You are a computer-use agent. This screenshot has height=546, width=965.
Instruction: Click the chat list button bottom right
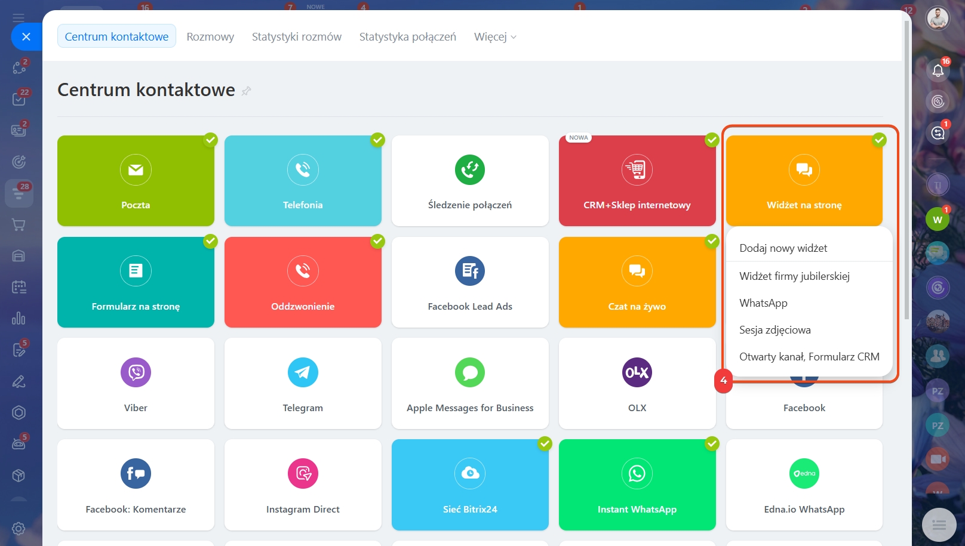click(x=939, y=525)
